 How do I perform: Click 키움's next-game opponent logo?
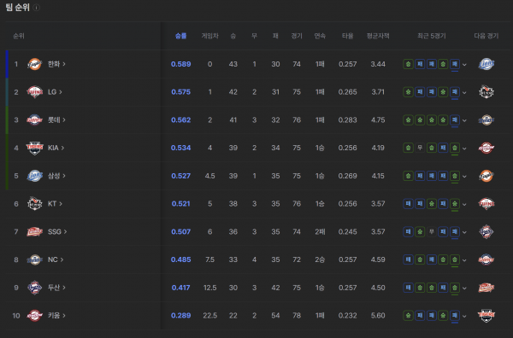click(486, 316)
